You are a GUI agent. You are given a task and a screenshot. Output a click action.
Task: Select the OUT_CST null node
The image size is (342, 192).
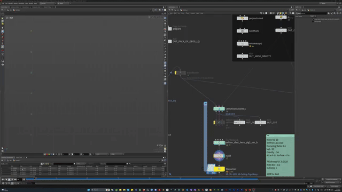point(260,123)
